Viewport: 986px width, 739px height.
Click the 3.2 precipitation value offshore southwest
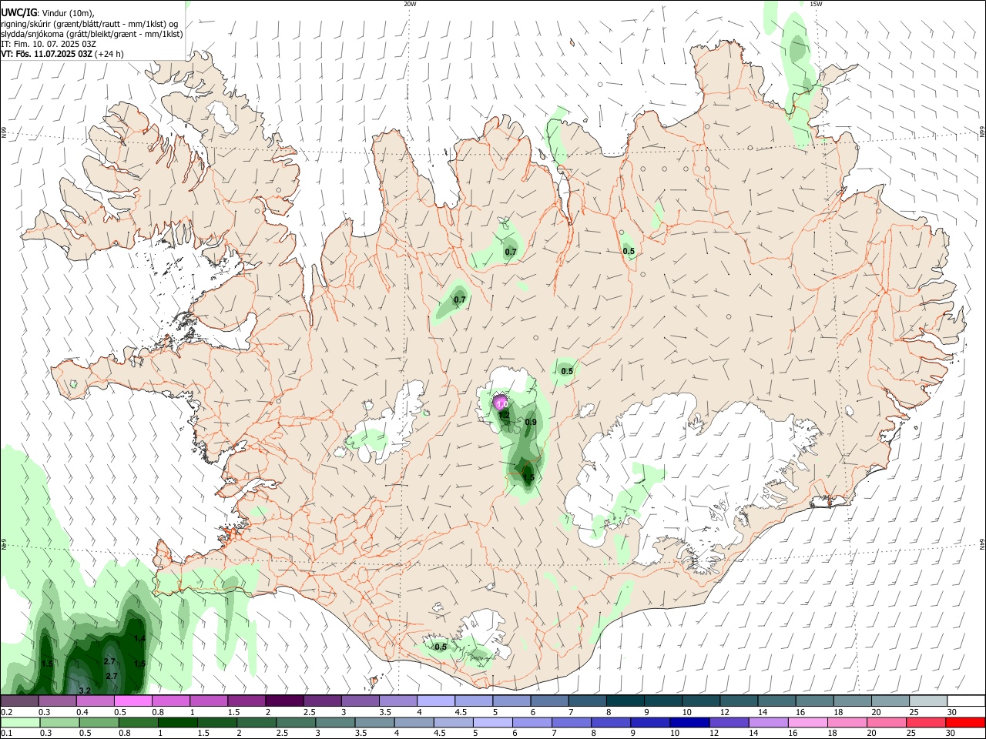click(85, 691)
